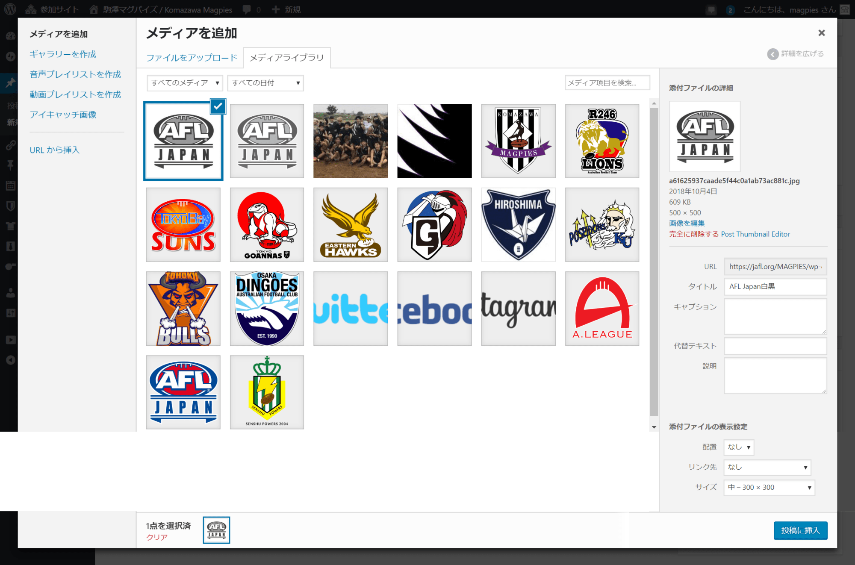This screenshot has width=855, height=565.
Task: Click the 説明 text area
Action: click(x=775, y=375)
